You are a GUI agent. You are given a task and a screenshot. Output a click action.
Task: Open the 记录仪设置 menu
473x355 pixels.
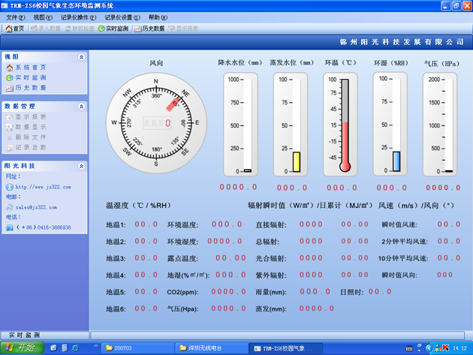pos(121,17)
